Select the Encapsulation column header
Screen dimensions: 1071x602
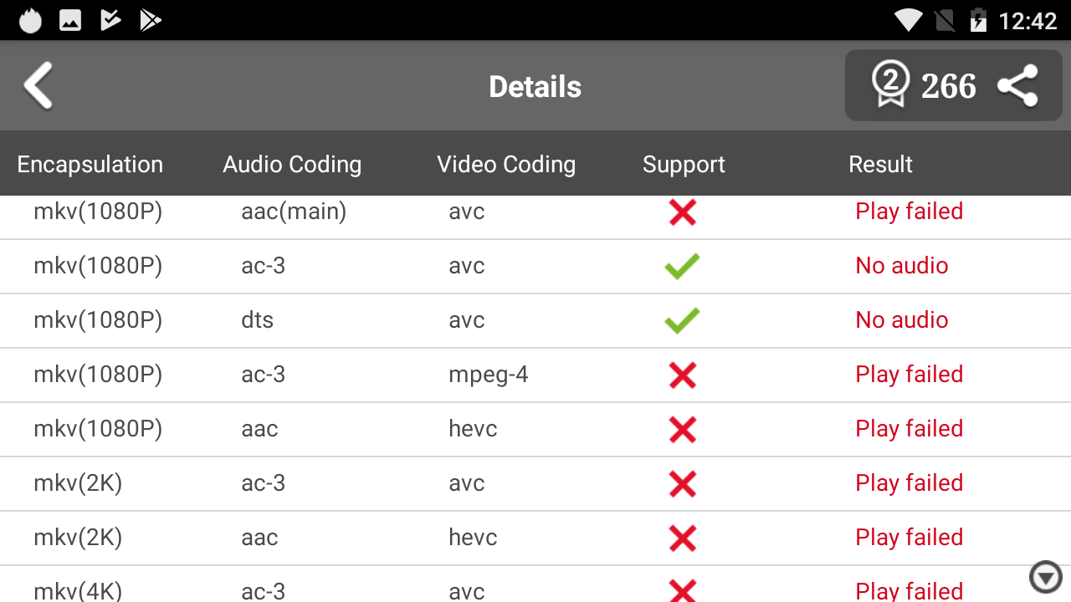(x=90, y=165)
